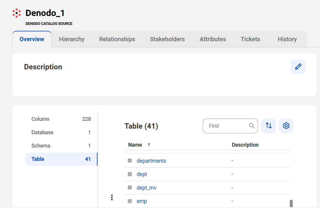View the Tickets tab
The width and height of the screenshot is (320, 208).
tap(250, 39)
